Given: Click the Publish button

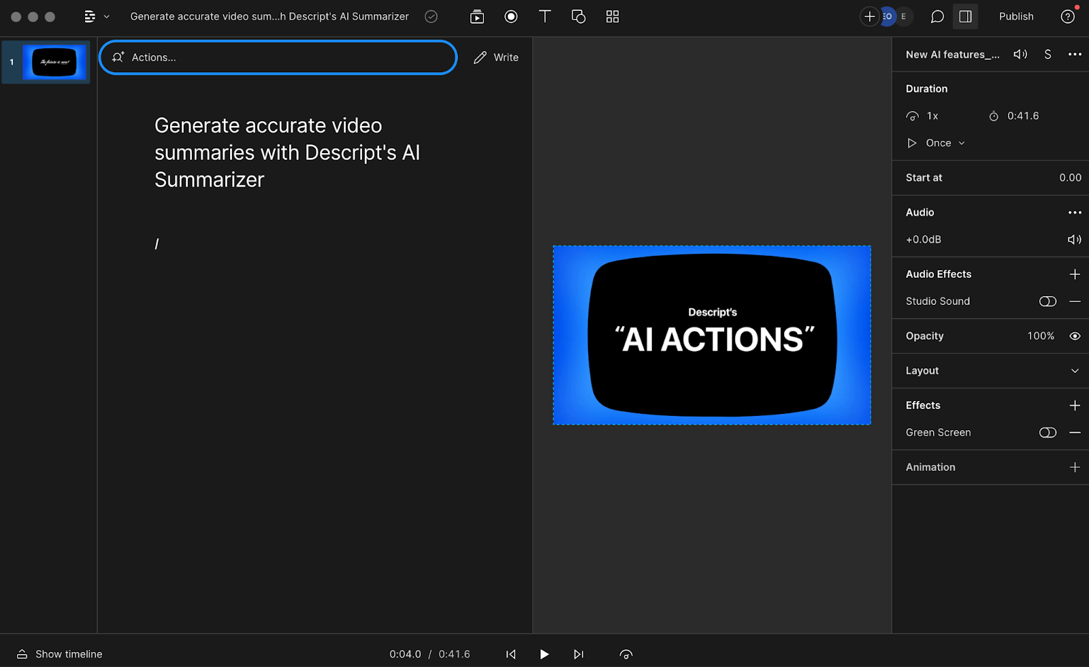Looking at the screenshot, I should click(1016, 16).
